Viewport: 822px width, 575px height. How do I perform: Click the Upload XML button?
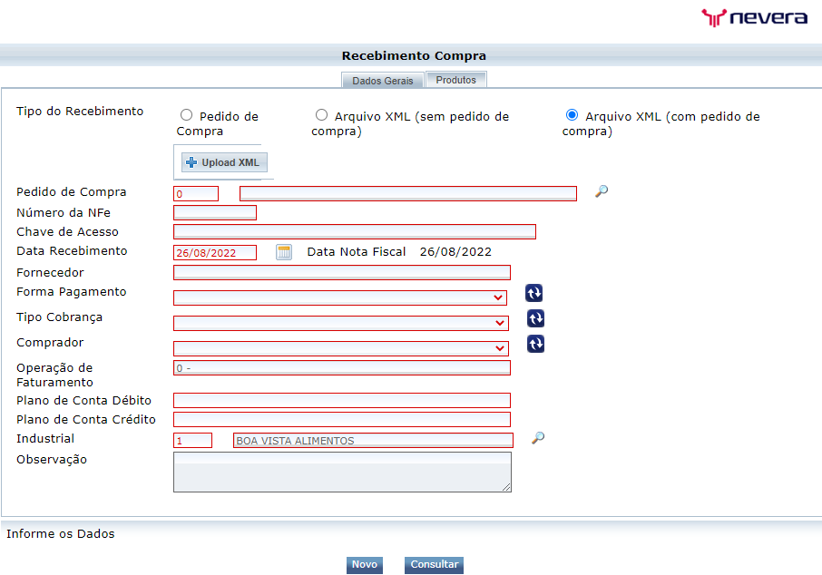click(223, 161)
